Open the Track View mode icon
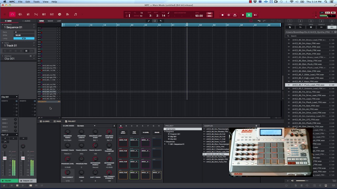This screenshot has width=337, height=189. tap(20, 14)
